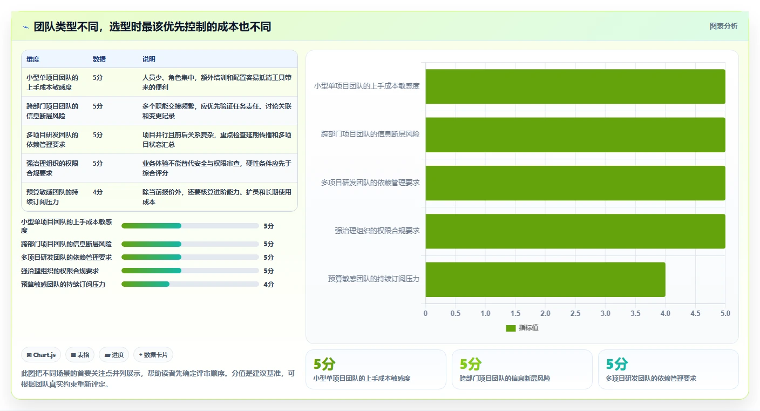This screenshot has height=411, width=760.
Task: Click the progress bar for 多项目研发团队的依赖管理要求
Action: [190, 258]
